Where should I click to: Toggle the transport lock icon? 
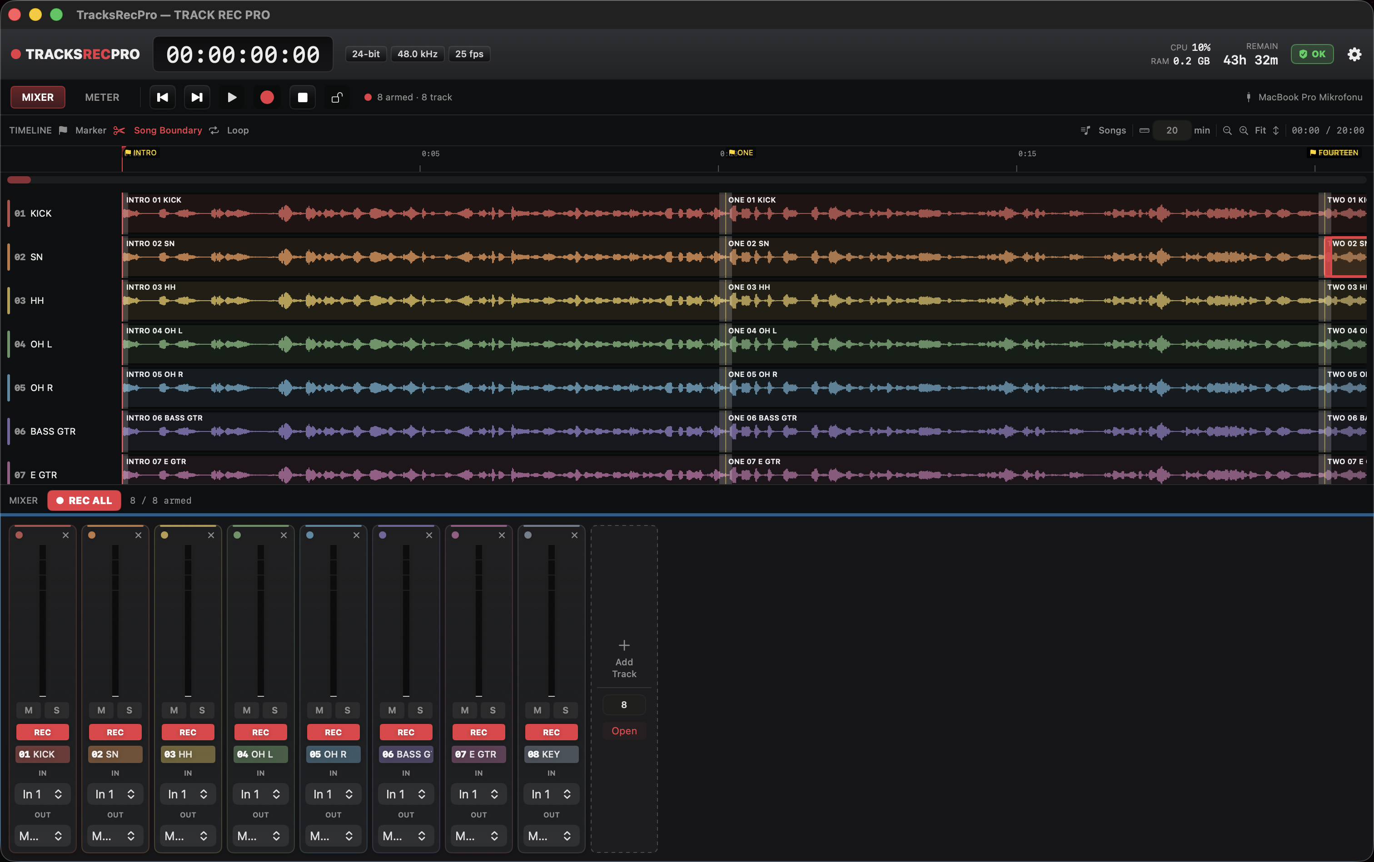pyautogui.click(x=337, y=98)
